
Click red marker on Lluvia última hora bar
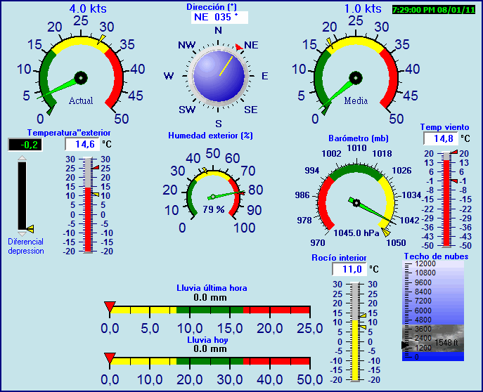[110, 305]
